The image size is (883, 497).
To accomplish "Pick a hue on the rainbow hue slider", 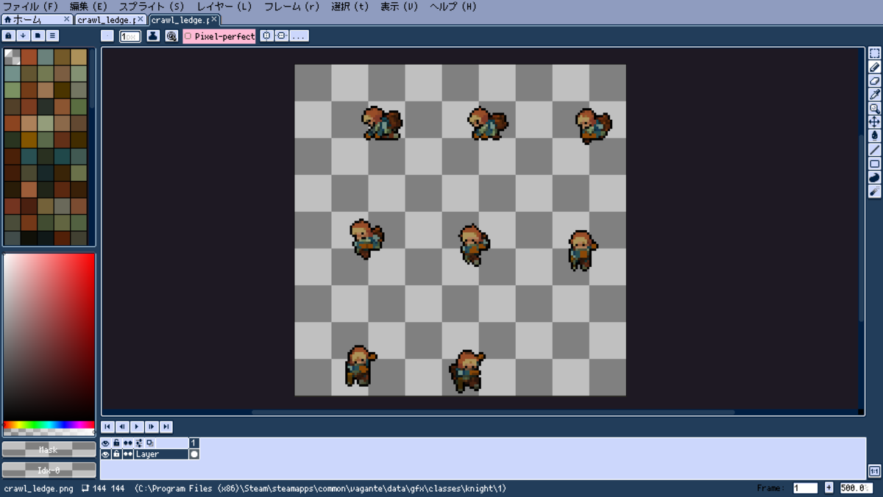I will (x=49, y=425).
